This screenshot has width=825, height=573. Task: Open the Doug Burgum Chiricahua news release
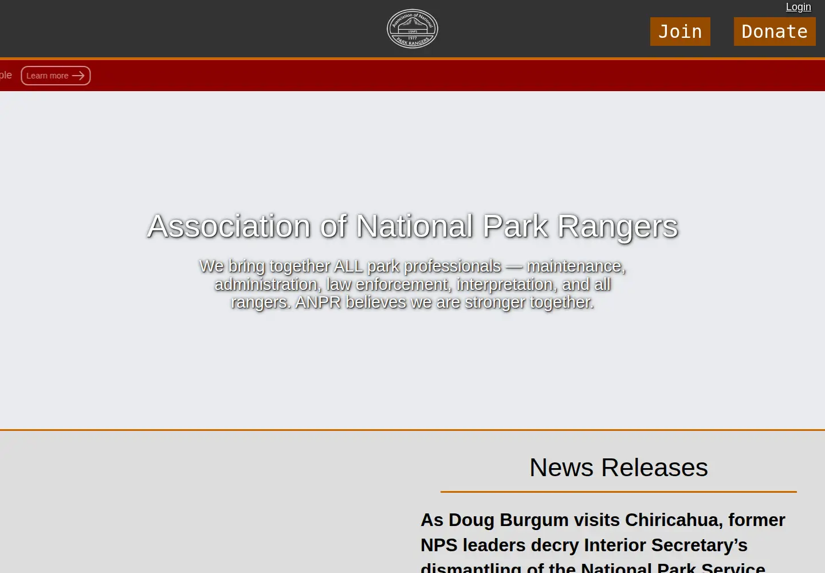(x=603, y=543)
